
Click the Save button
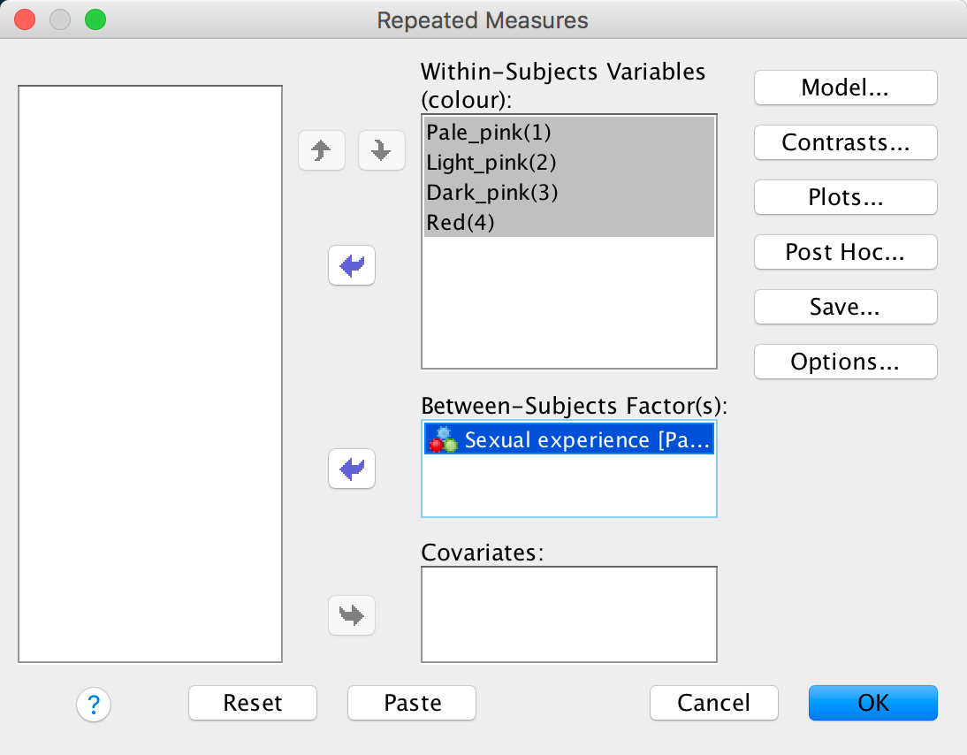coord(845,307)
